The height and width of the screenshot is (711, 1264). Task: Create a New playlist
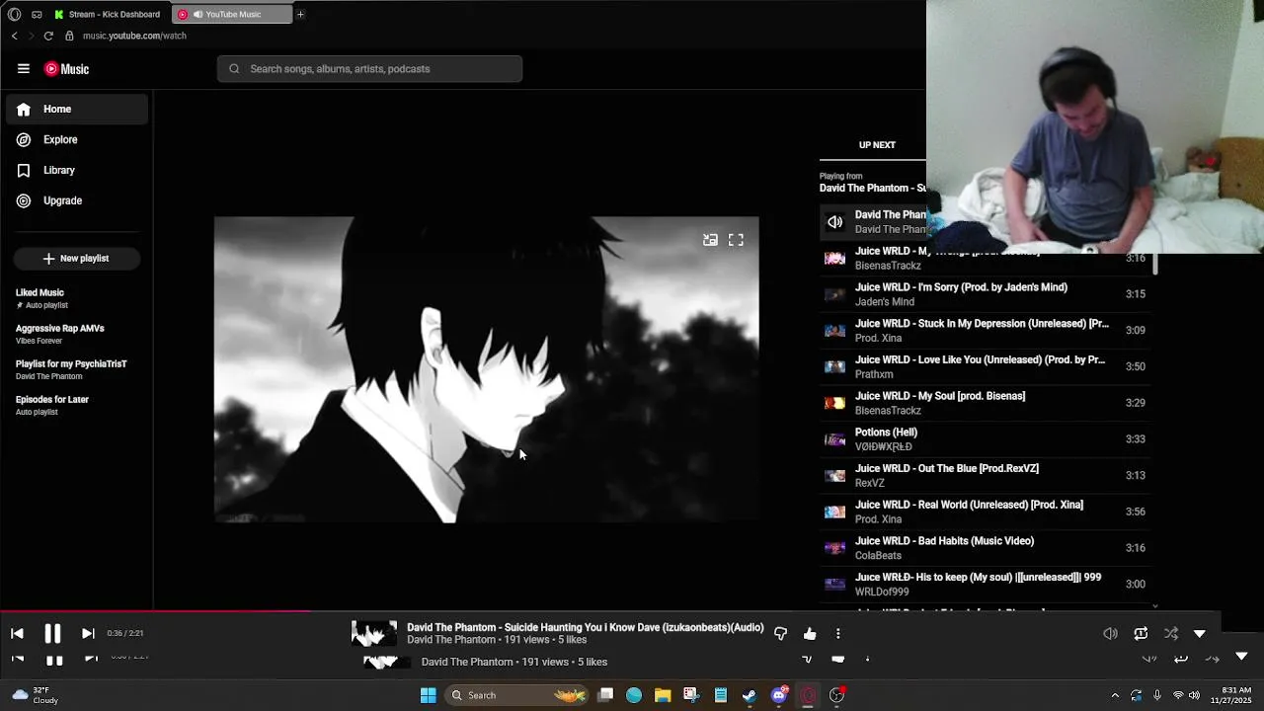(x=76, y=258)
